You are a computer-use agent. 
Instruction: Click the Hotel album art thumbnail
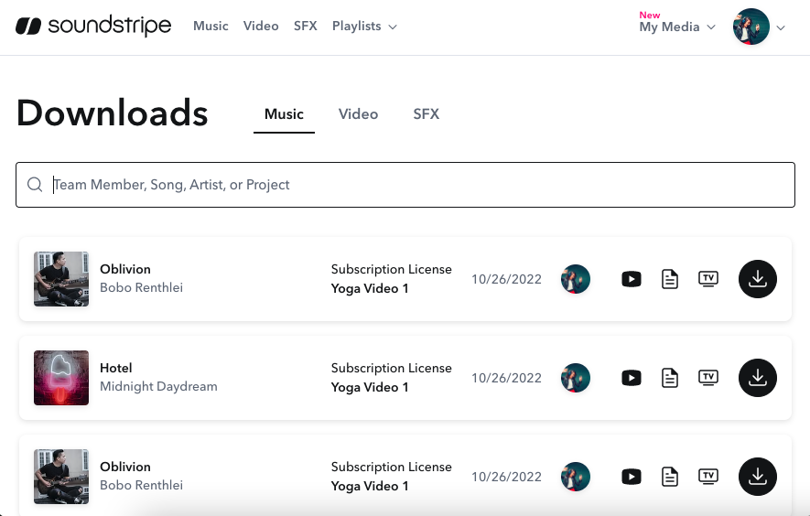61,378
